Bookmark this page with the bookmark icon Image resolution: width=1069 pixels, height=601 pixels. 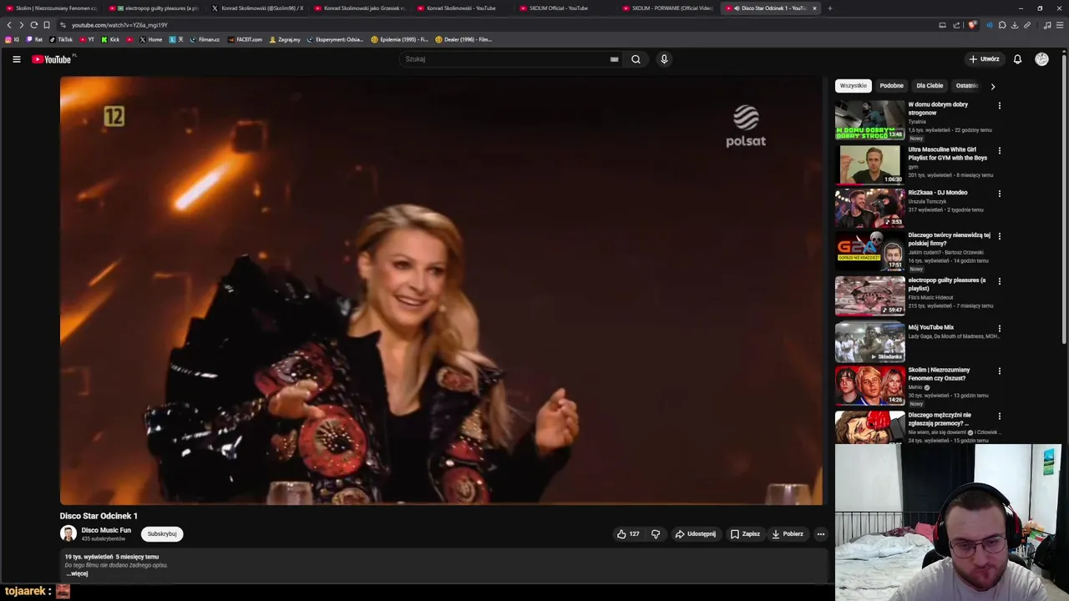46,25
